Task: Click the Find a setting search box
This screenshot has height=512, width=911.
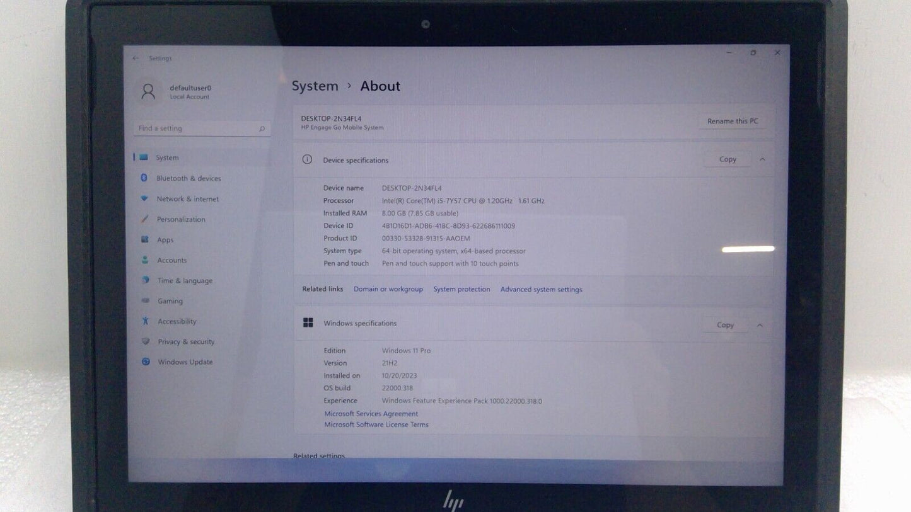Action: pyautogui.click(x=202, y=128)
